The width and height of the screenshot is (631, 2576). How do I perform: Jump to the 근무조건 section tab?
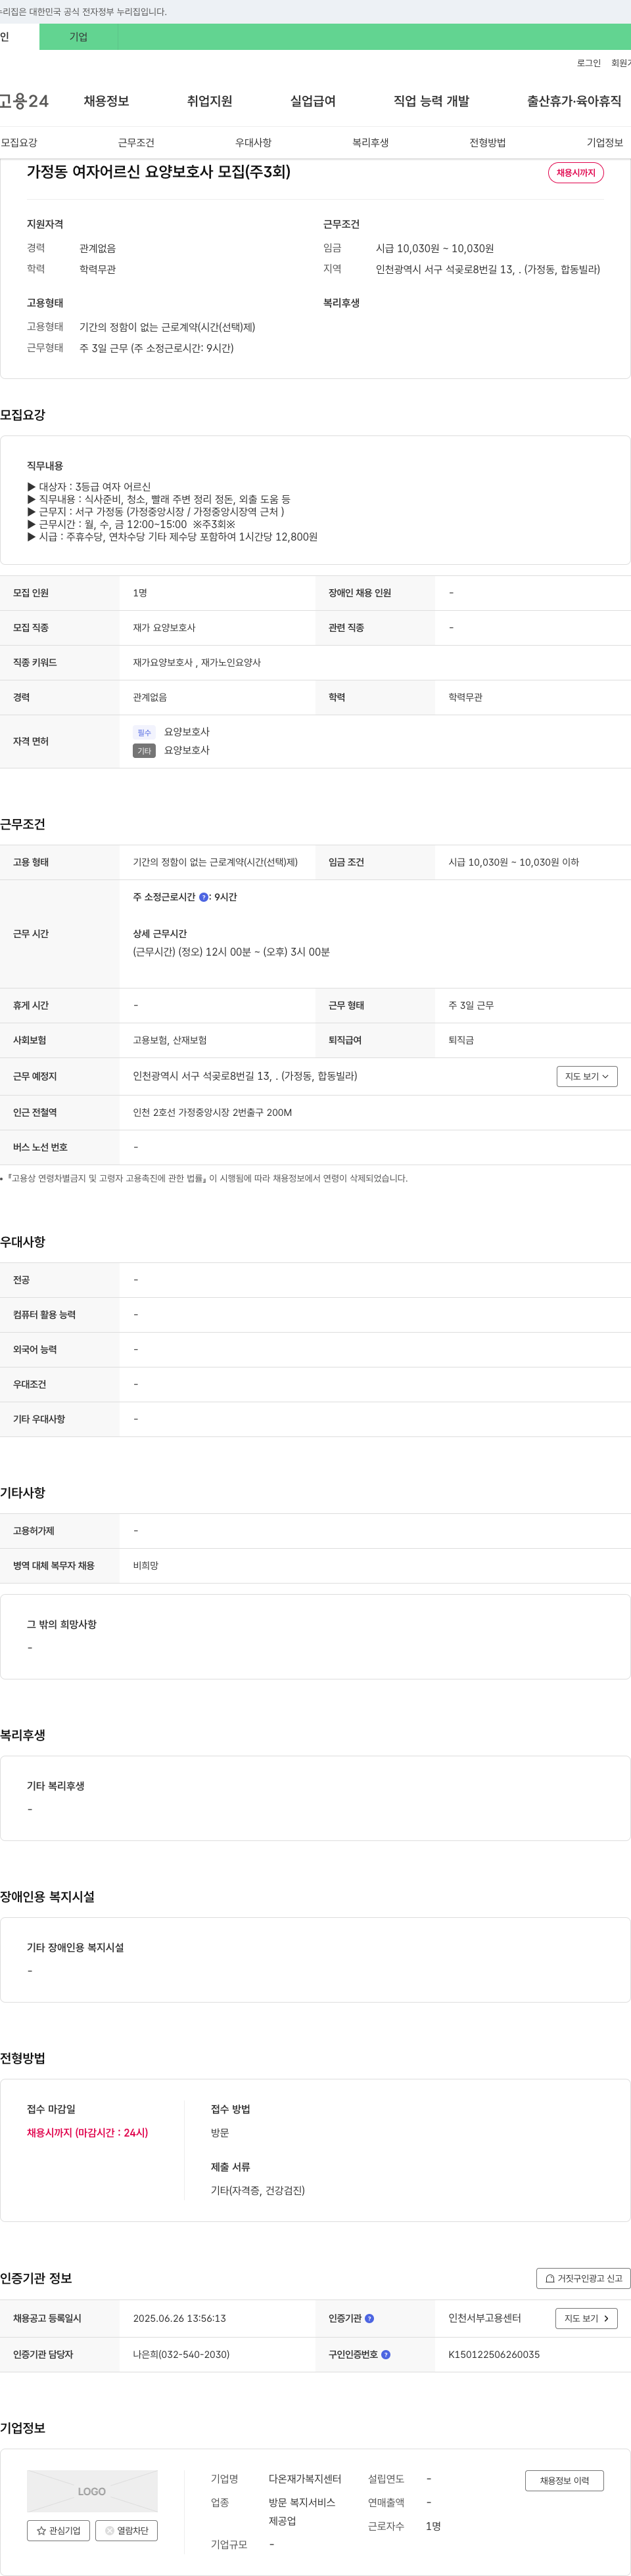pyautogui.click(x=136, y=143)
